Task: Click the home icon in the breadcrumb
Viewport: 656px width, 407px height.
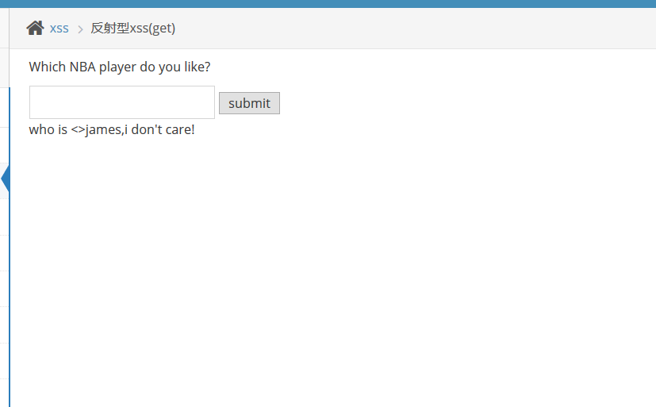Action: [35, 29]
